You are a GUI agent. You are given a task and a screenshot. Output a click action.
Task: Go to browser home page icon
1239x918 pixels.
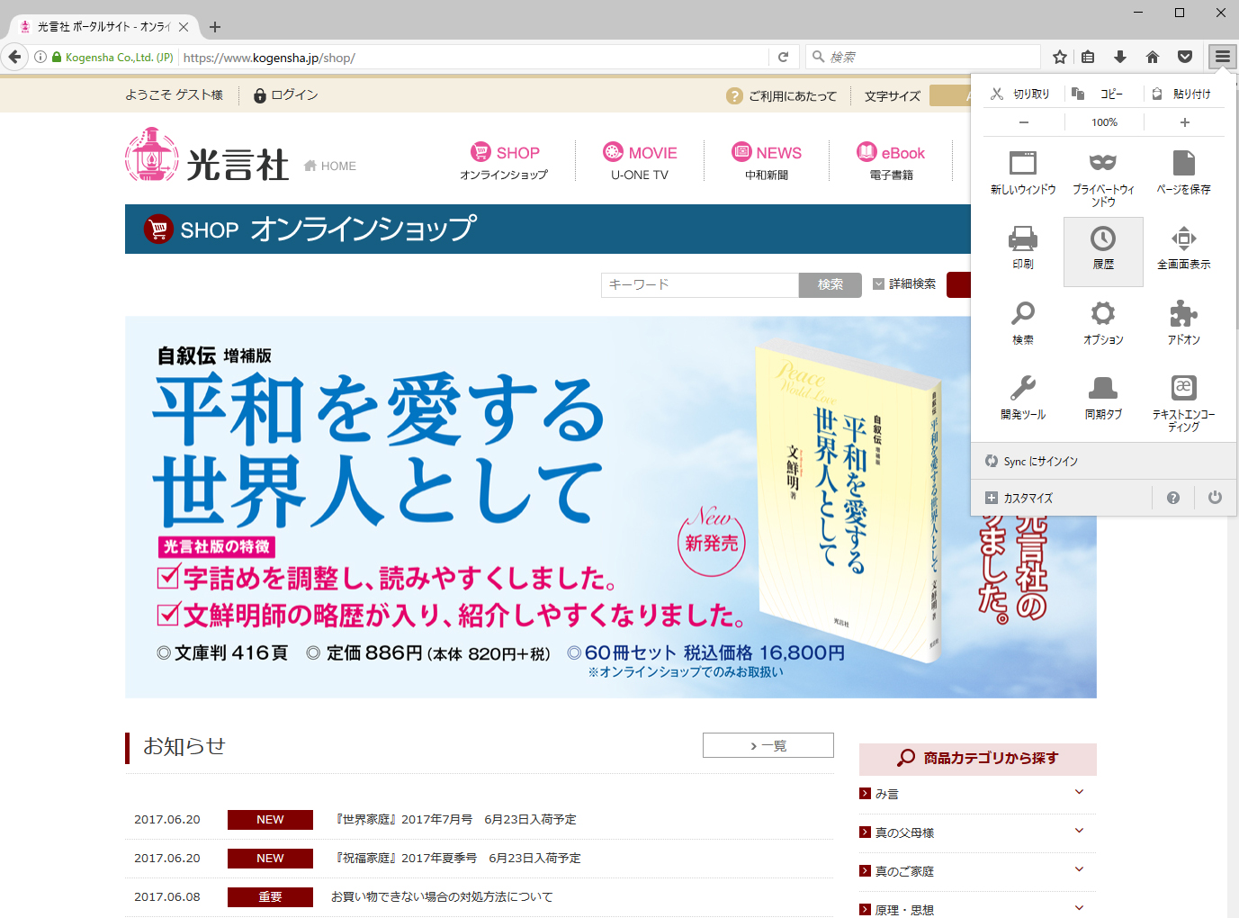click(1153, 57)
